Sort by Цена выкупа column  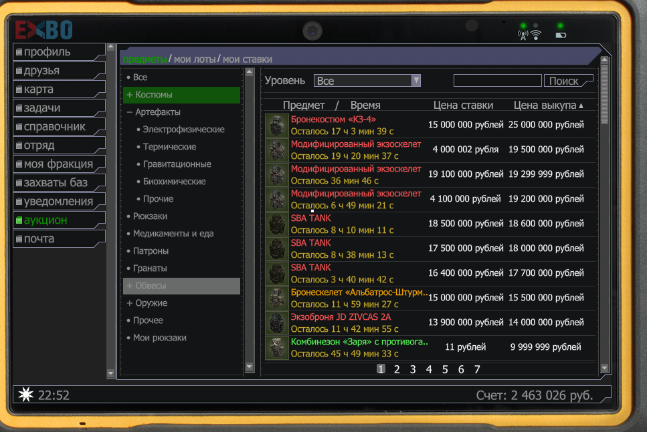coord(549,105)
